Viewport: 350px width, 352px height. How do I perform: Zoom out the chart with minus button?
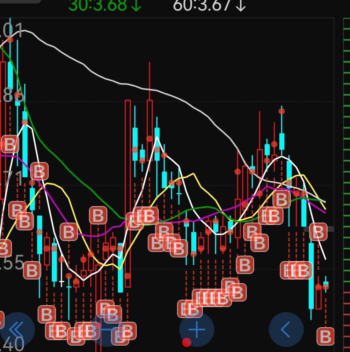(107, 330)
